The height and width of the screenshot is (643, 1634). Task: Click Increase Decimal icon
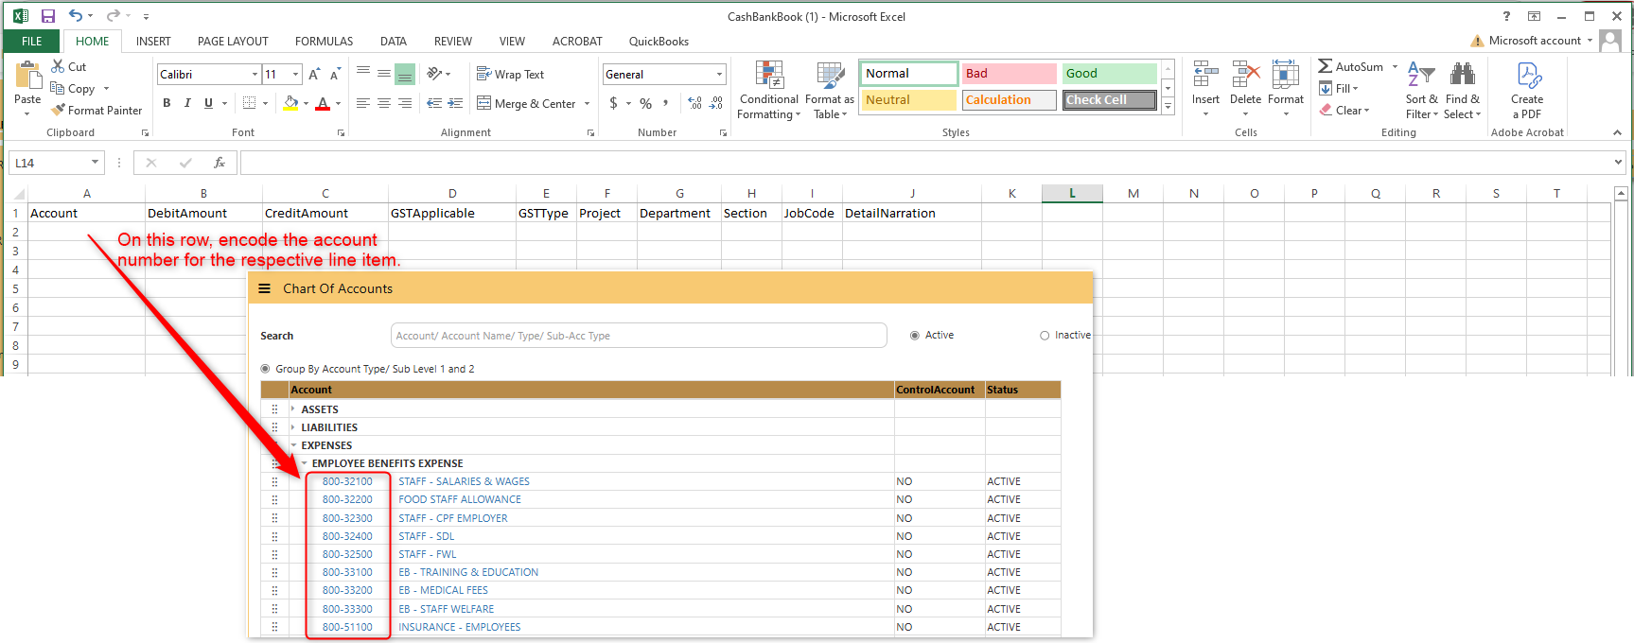[x=695, y=103]
